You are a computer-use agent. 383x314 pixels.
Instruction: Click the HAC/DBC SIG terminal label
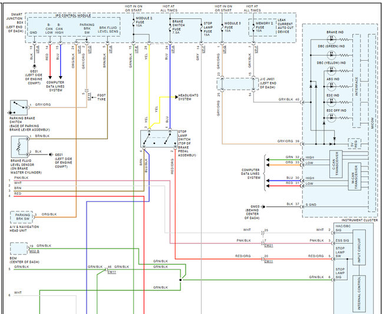tap(343, 228)
